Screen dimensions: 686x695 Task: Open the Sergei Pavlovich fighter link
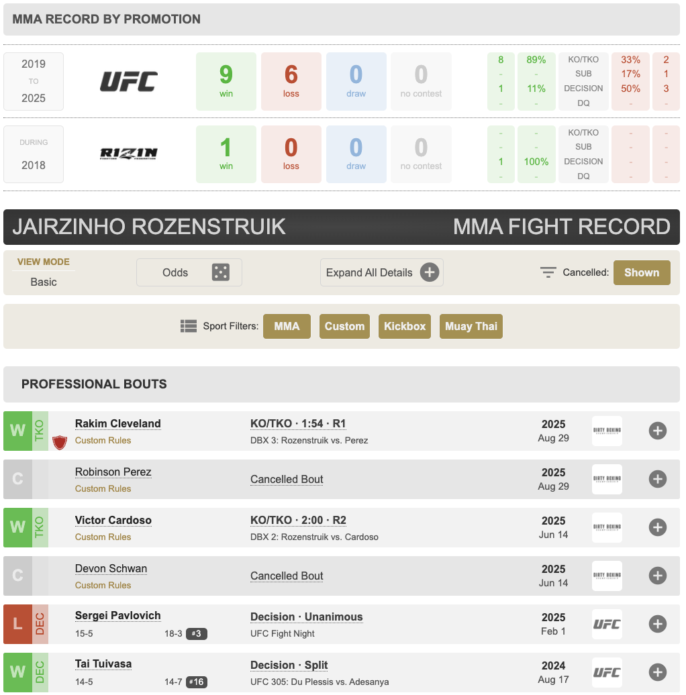click(117, 616)
